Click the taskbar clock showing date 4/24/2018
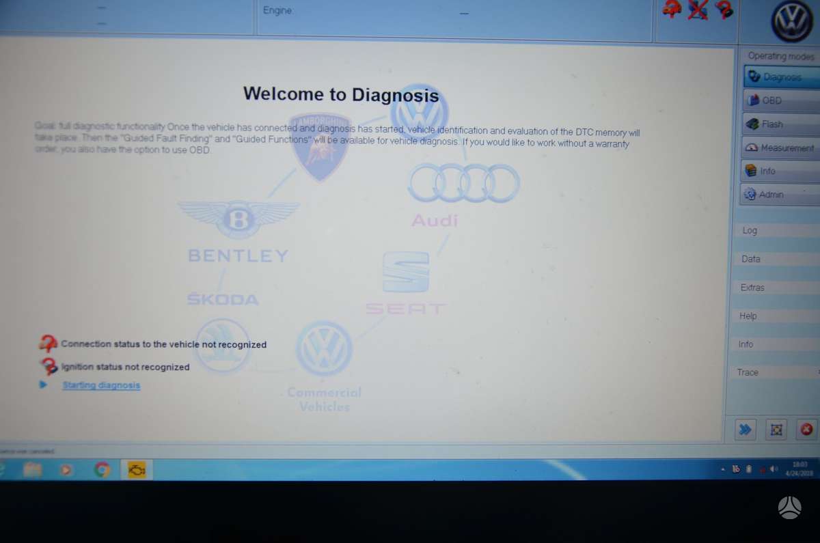The width and height of the screenshot is (820, 543). point(799,469)
